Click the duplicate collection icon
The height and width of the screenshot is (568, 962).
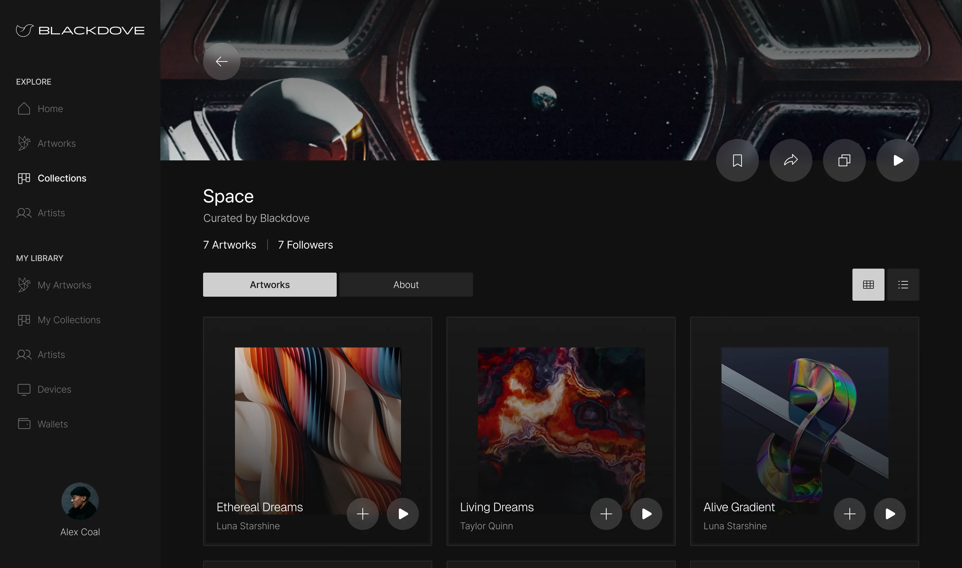point(844,160)
